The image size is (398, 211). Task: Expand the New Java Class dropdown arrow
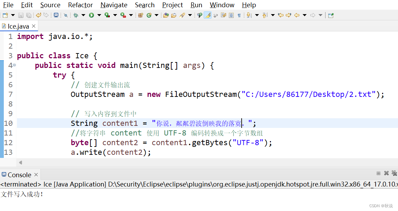(157, 16)
